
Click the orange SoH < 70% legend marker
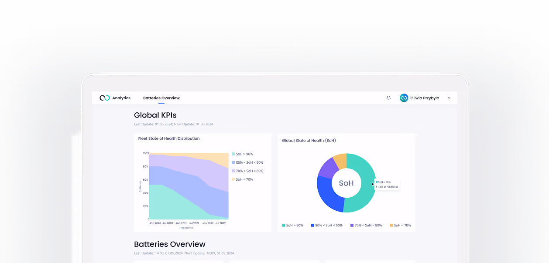click(x=391, y=225)
